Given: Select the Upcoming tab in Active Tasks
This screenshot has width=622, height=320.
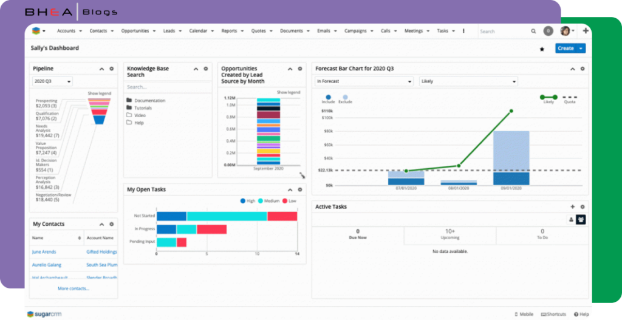Looking at the screenshot, I should click(450, 234).
